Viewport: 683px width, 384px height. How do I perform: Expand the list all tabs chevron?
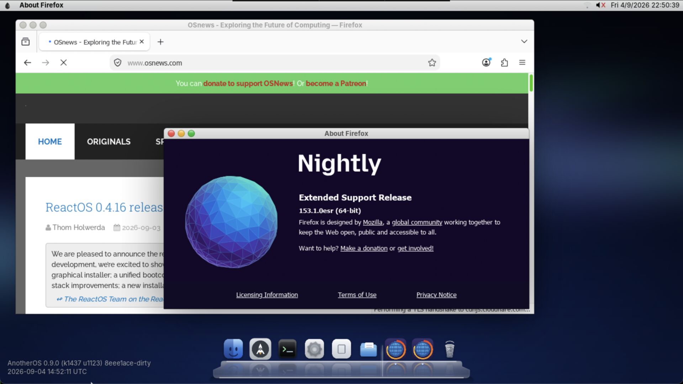(x=524, y=42)
